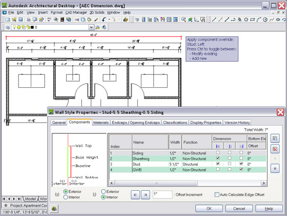Select the Exterior radio under the minus (-) group
The height and width of the screenshot is (216, 287).
(104, 192)
